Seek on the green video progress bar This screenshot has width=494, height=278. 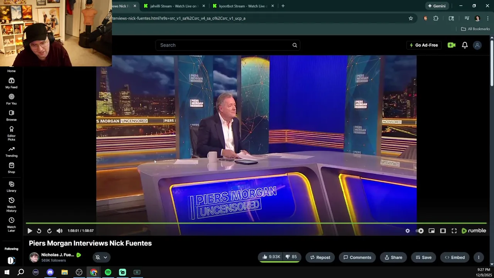click(256, 223)
